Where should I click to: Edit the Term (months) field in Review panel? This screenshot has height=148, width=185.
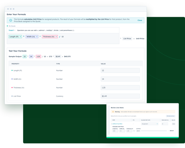pos(165,124)
